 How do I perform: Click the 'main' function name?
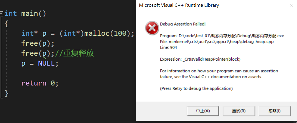click(29, 13)
